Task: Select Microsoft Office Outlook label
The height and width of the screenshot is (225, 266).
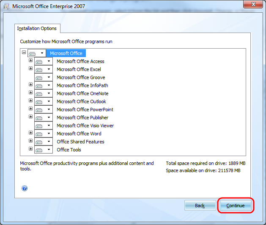Action: pos(81,102)
